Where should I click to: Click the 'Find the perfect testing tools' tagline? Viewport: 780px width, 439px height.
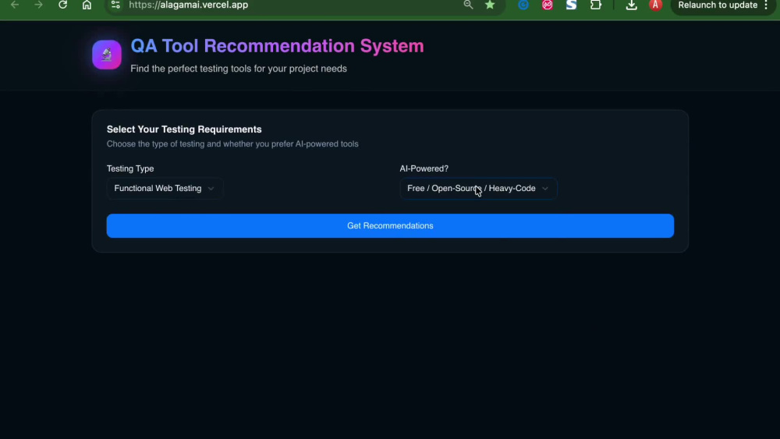tap(239, 69)
